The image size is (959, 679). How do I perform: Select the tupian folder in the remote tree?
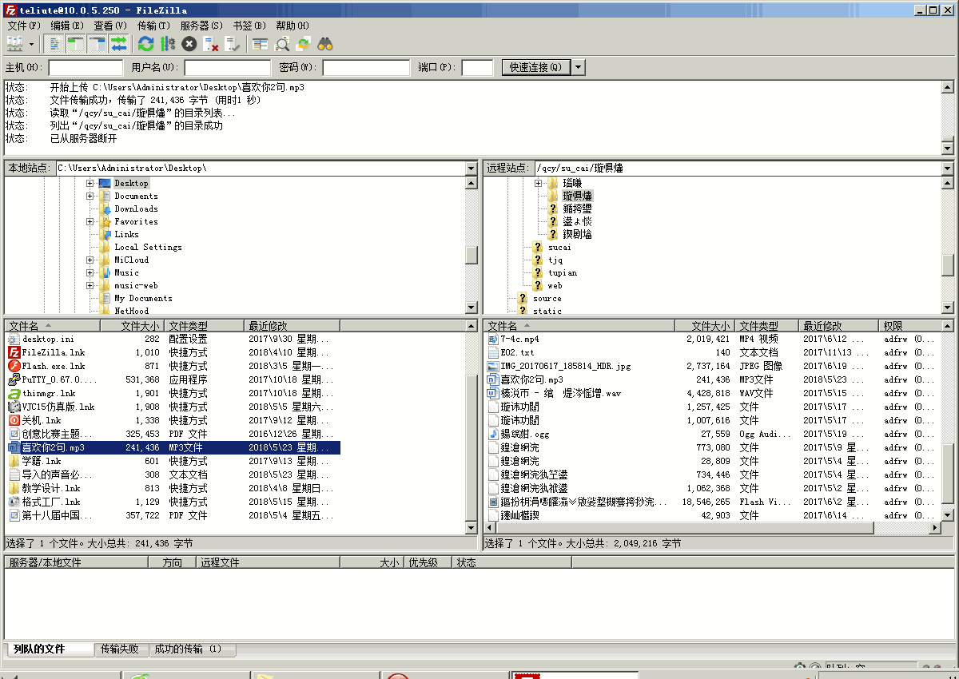(563, 273)
